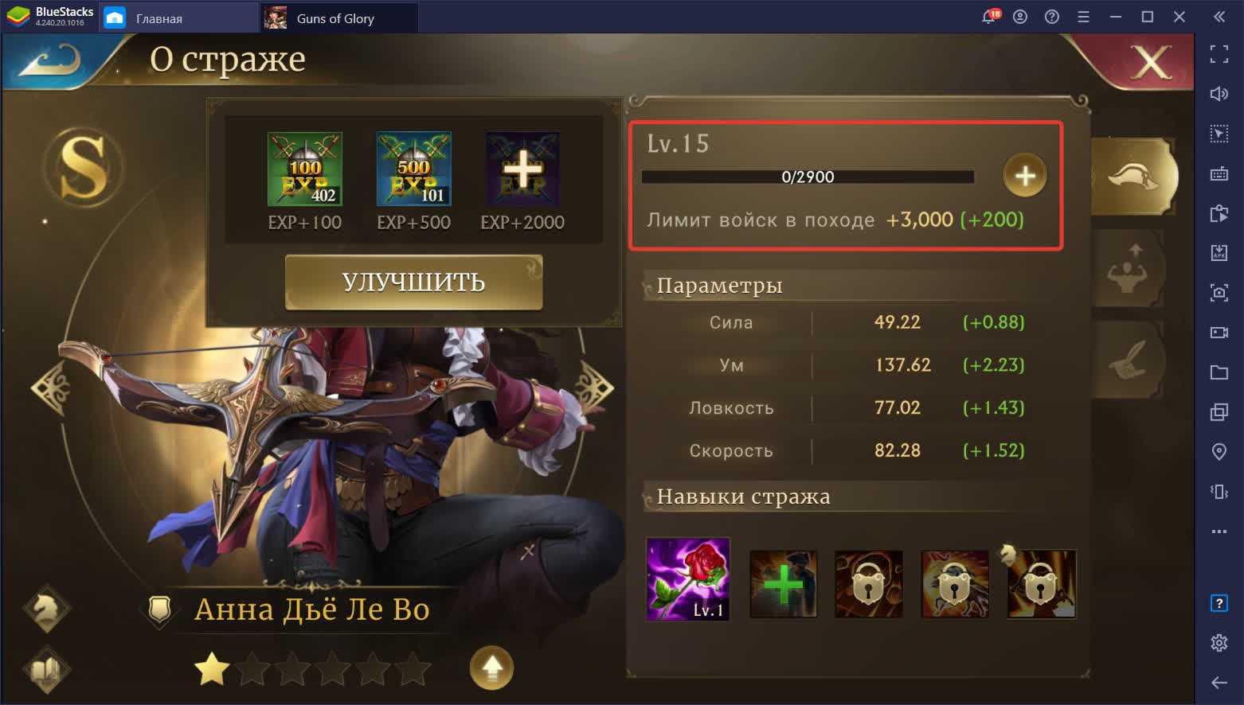Select the EXP+500 experience item
This screenshot has height=705, width=1244.
(x=414, y=169)
